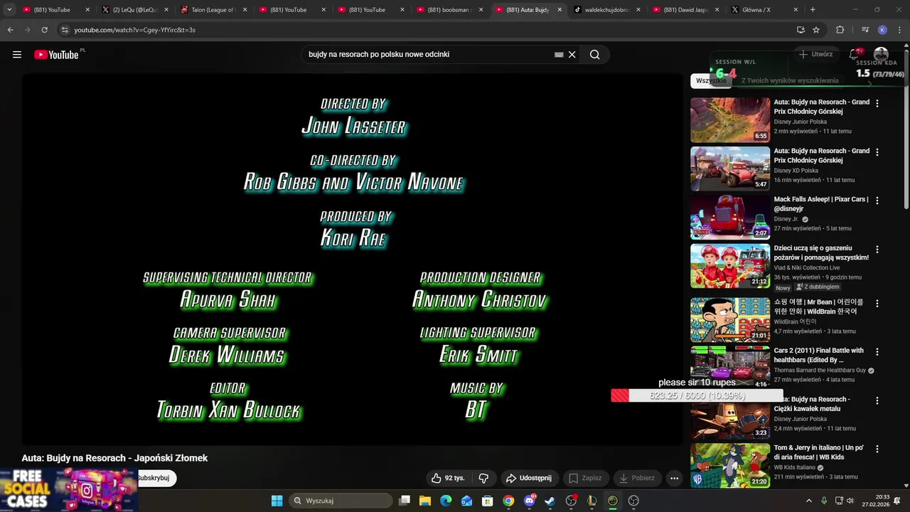The width and height of the screenshot is (910, 512).
Task: Open Vlad & Niki firefighter 21:12 thumbnail
Action: tap(730, 265)
